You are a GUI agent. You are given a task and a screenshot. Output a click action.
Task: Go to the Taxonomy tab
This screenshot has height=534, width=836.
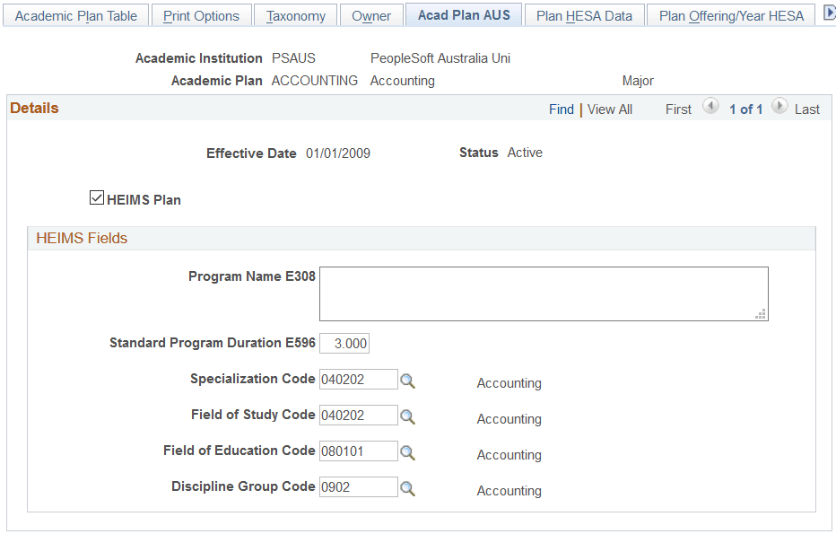[x=296, y=16]
